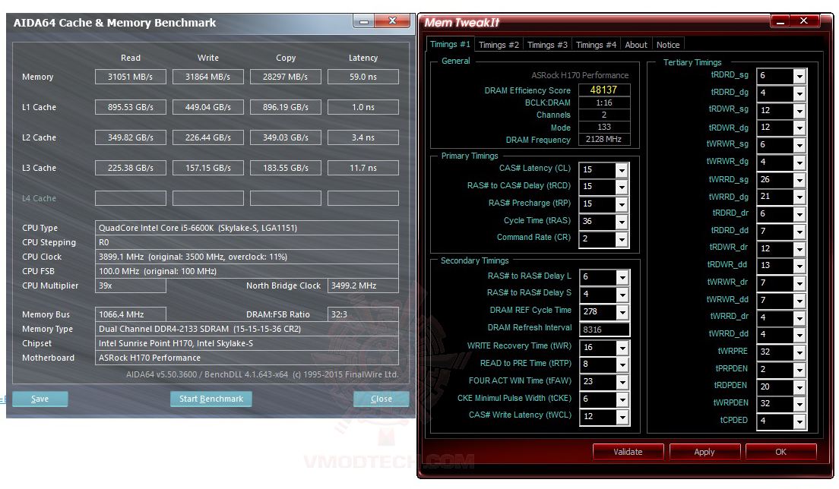The width and height of the screenshot is (839, 489).
Task: Click the CPU Type QuadCore Intel Core i5-6600K text
Action: pos(198,228)
